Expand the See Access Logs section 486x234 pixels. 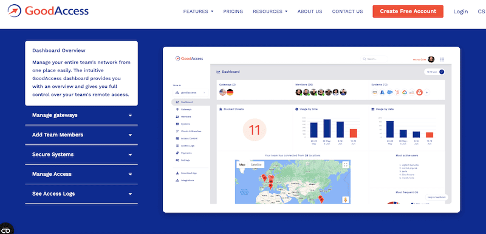click(81, 194)
